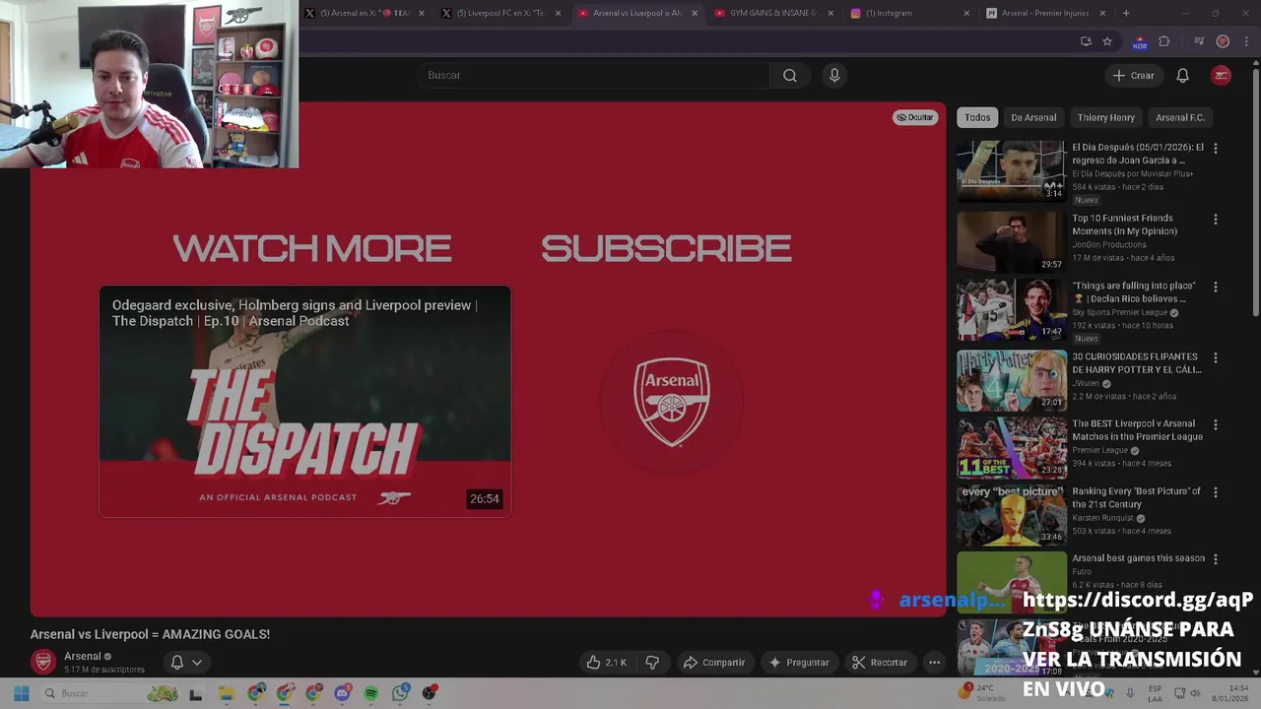
Task: Bookmark page with star icon
Action: [x=1107, y=41]
